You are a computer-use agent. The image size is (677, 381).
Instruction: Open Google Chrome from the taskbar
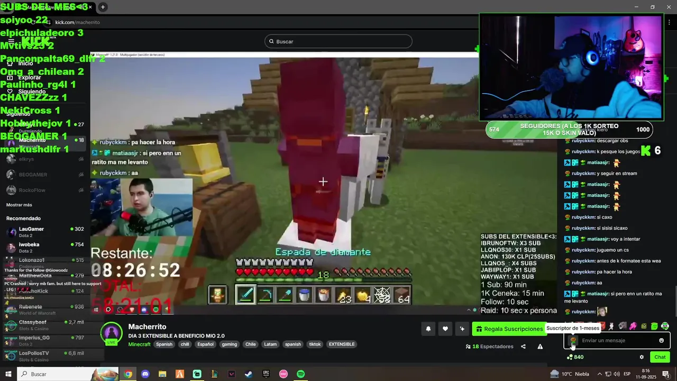tap(128, 374)
